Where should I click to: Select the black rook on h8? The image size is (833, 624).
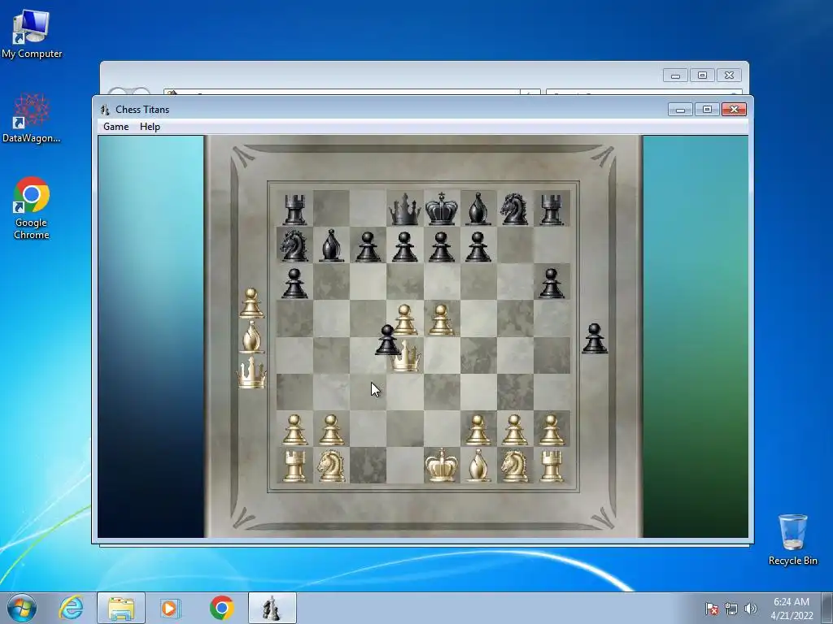(552, 210)
